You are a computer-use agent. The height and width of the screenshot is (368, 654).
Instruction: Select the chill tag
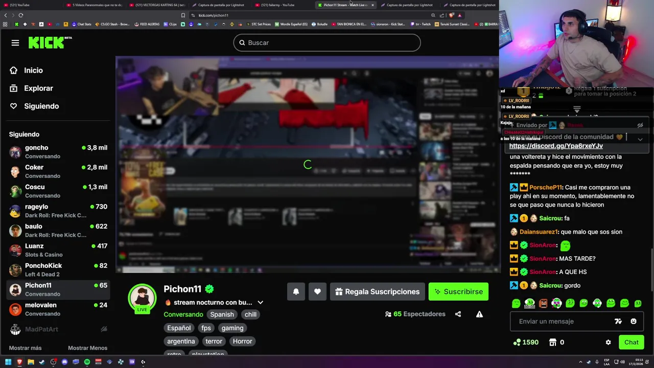click(x=250, y=314)
